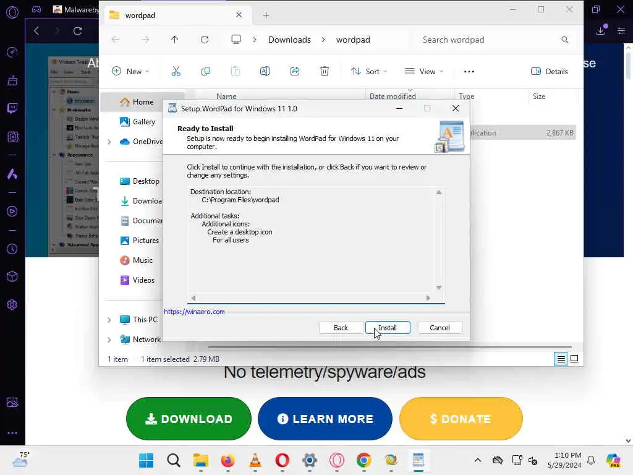The width and height of the screenshot is (633, 475).
Task: Open history clock in Opera GX sidebar
Action: click(x=12, y=249)
